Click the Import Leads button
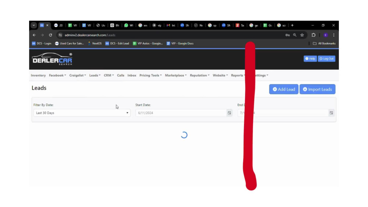Image resolution: width=368 pixels, height=207 pixels. pos(317,89)
